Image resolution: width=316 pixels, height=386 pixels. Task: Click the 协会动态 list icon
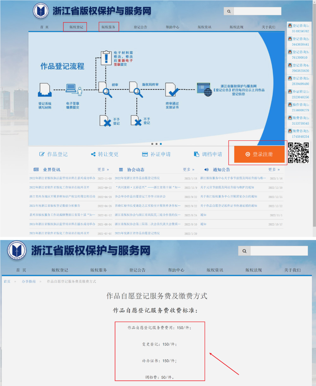pos(121,169)
